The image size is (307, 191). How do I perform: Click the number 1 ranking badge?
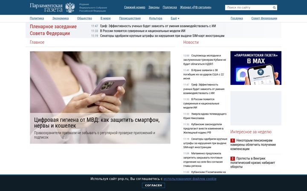tap(233, 140)
